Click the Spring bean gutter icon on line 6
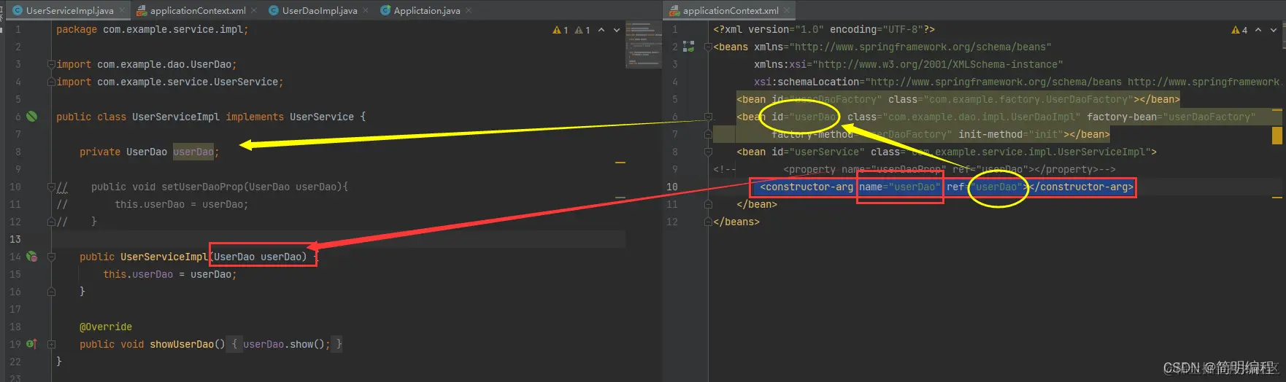This screenshot has height=382, width=1286. click(x=31, y=117)
